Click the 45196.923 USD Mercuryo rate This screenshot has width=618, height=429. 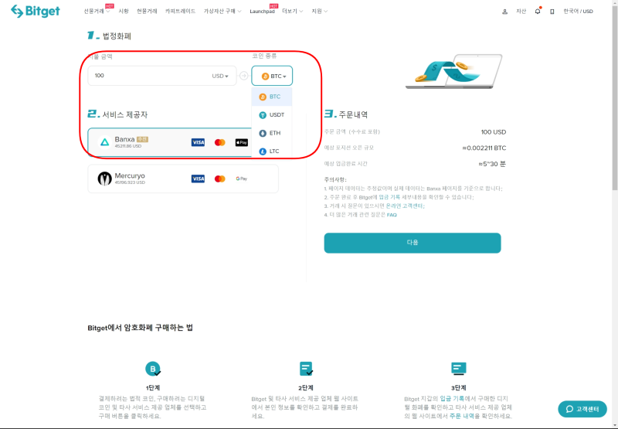click(130, 182)
